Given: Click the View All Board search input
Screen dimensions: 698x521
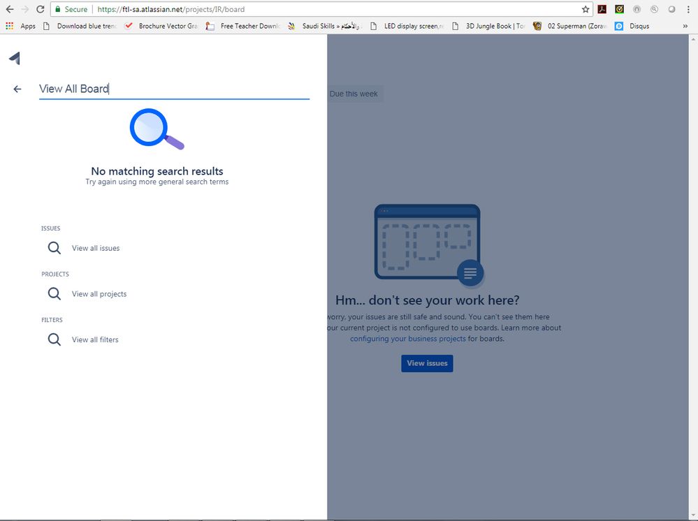Looking at the screenshot, I should click(174, 89).
